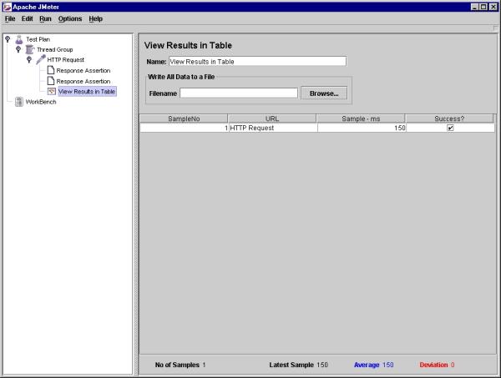Click the Latest Sample label
The image size is (501, 378).
click(291, 365)
